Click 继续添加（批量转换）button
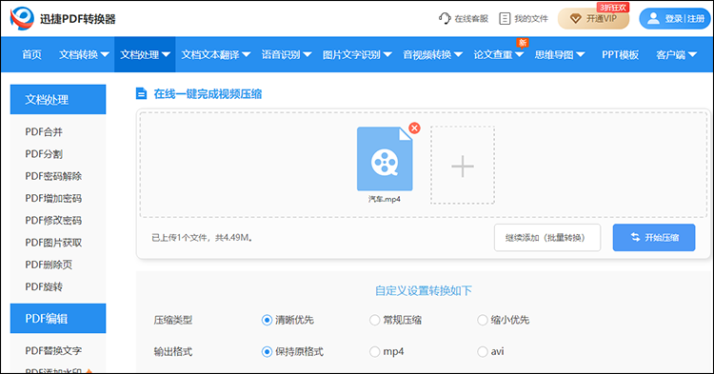Screen dimensions: 714x374 [x=547, y=238]
